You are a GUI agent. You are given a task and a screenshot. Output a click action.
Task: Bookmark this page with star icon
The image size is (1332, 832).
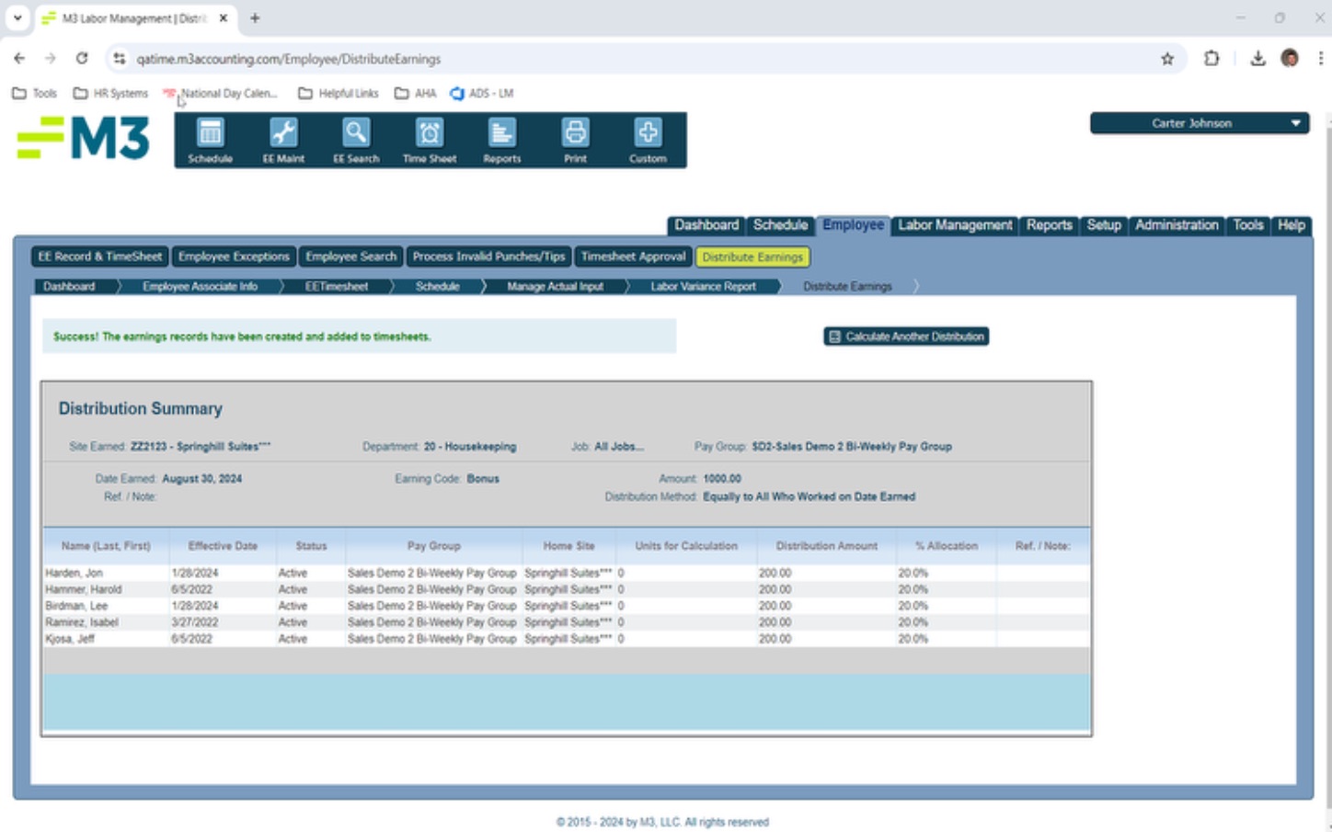[1167, 59]
